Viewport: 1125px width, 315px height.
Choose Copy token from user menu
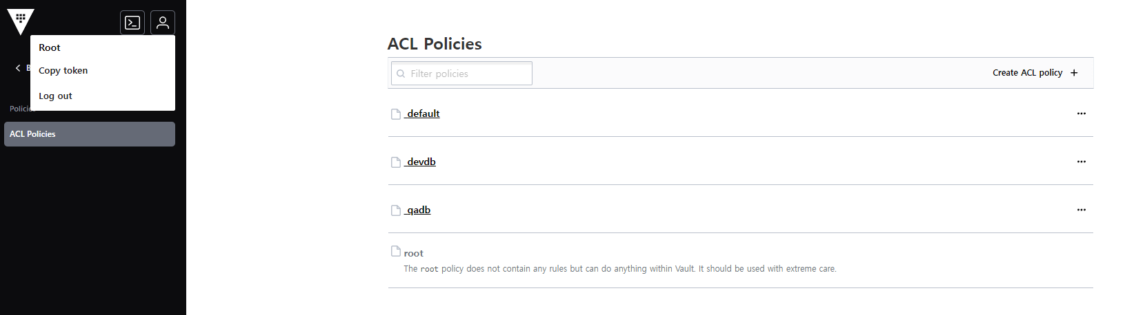click(63, 71)
